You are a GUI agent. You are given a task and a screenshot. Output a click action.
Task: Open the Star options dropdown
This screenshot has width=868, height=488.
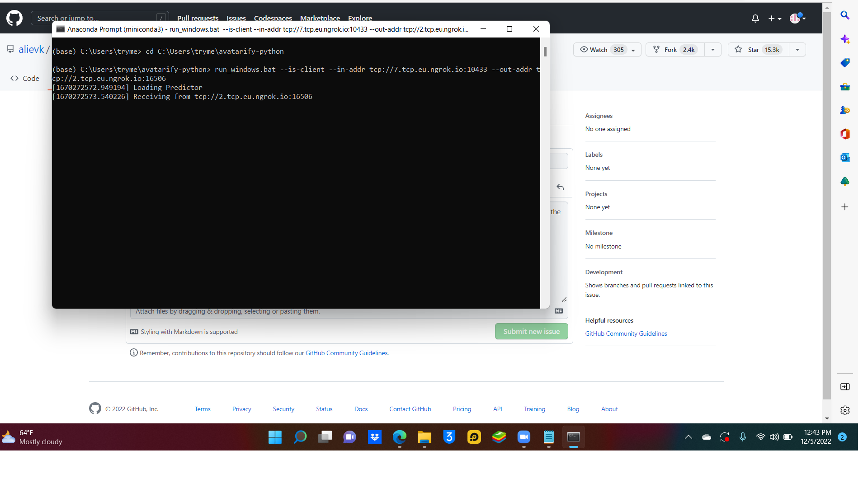coord(797,50)
